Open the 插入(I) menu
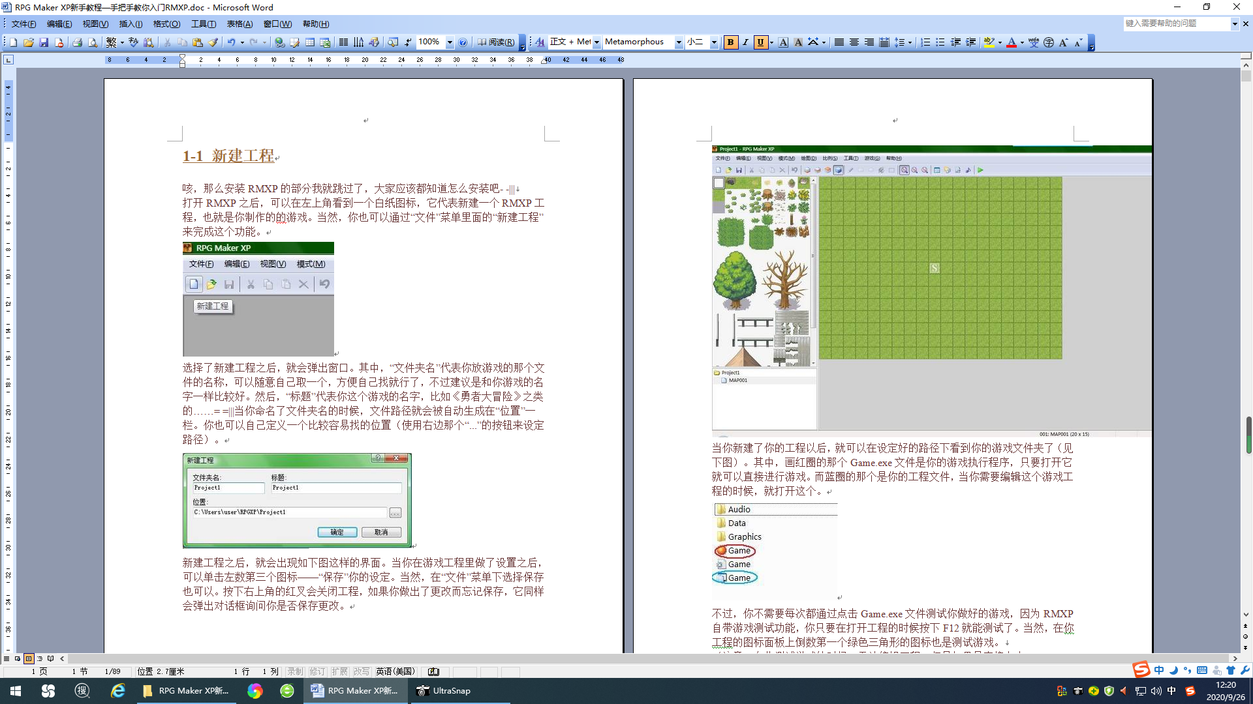Screen dimensions: 1253x704 click(131, 24)
